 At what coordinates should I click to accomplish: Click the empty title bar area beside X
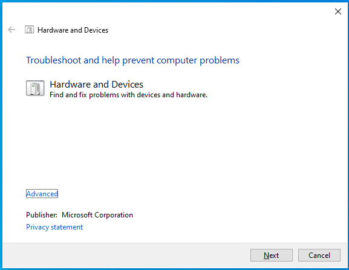coord(167,11)
